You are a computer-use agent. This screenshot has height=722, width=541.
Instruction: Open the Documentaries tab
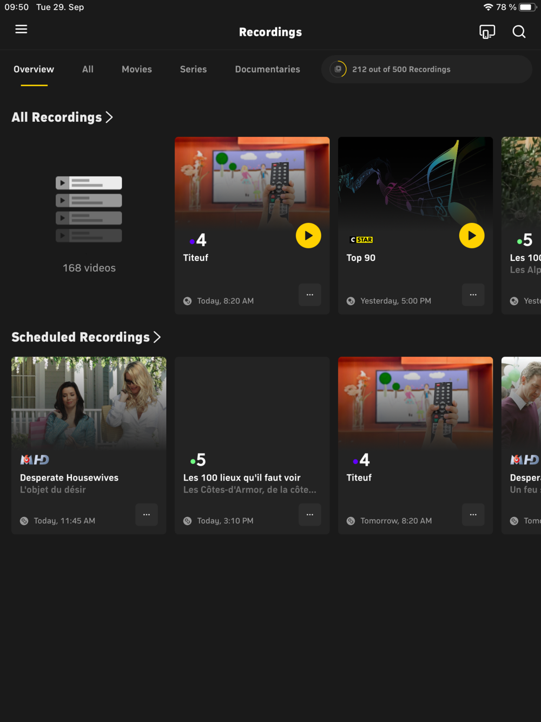tap(267, 69)
